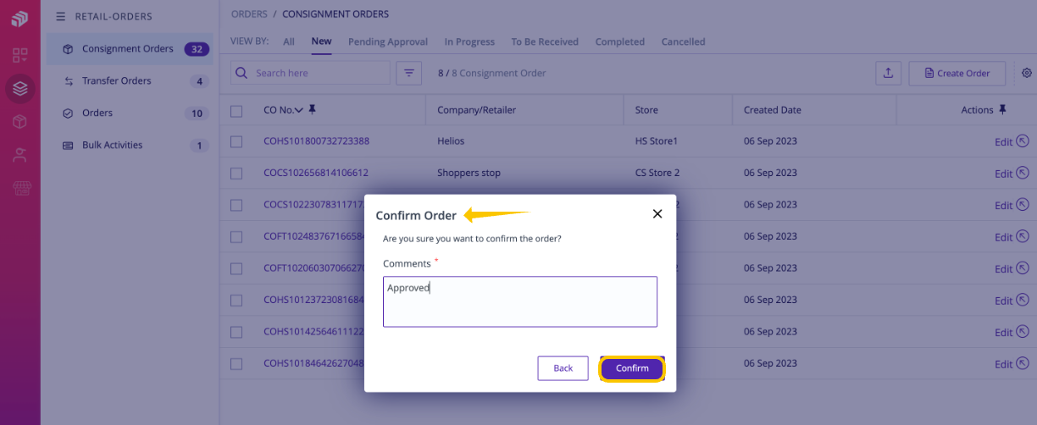Image resolution: width=1037 pixels, height=425 pixels.
Task: Select the cube icon in left rail
Action: [20, 122]
